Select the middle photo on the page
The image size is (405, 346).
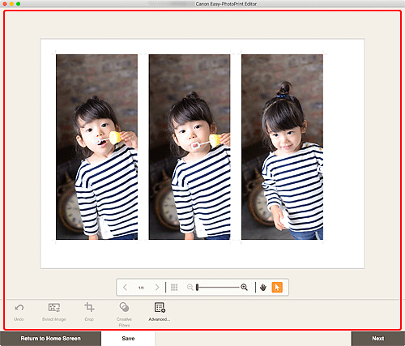[x=190, y=147]
